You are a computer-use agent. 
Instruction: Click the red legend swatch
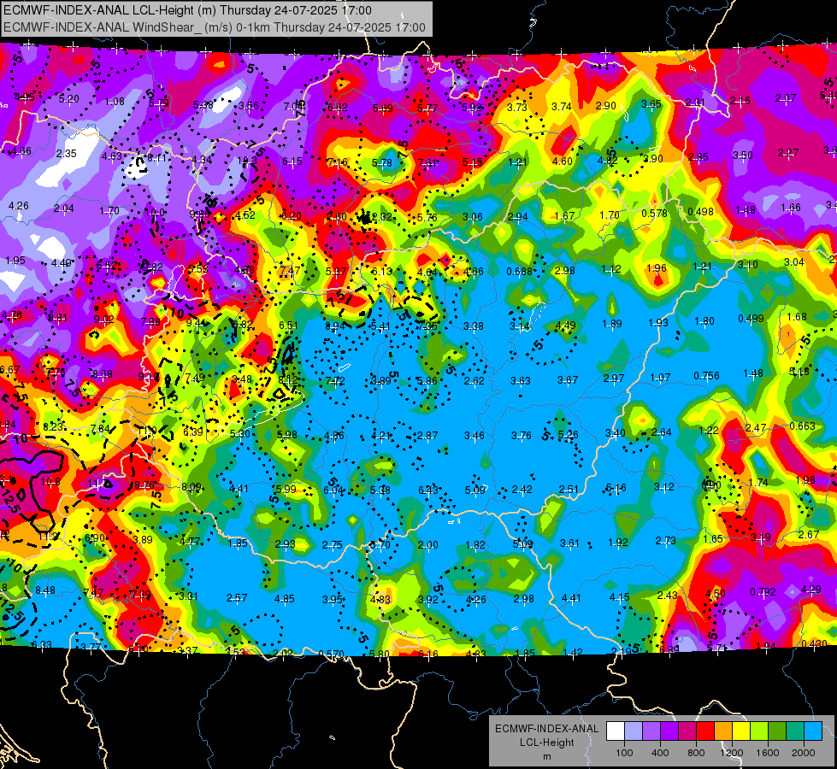click(705, 731)
